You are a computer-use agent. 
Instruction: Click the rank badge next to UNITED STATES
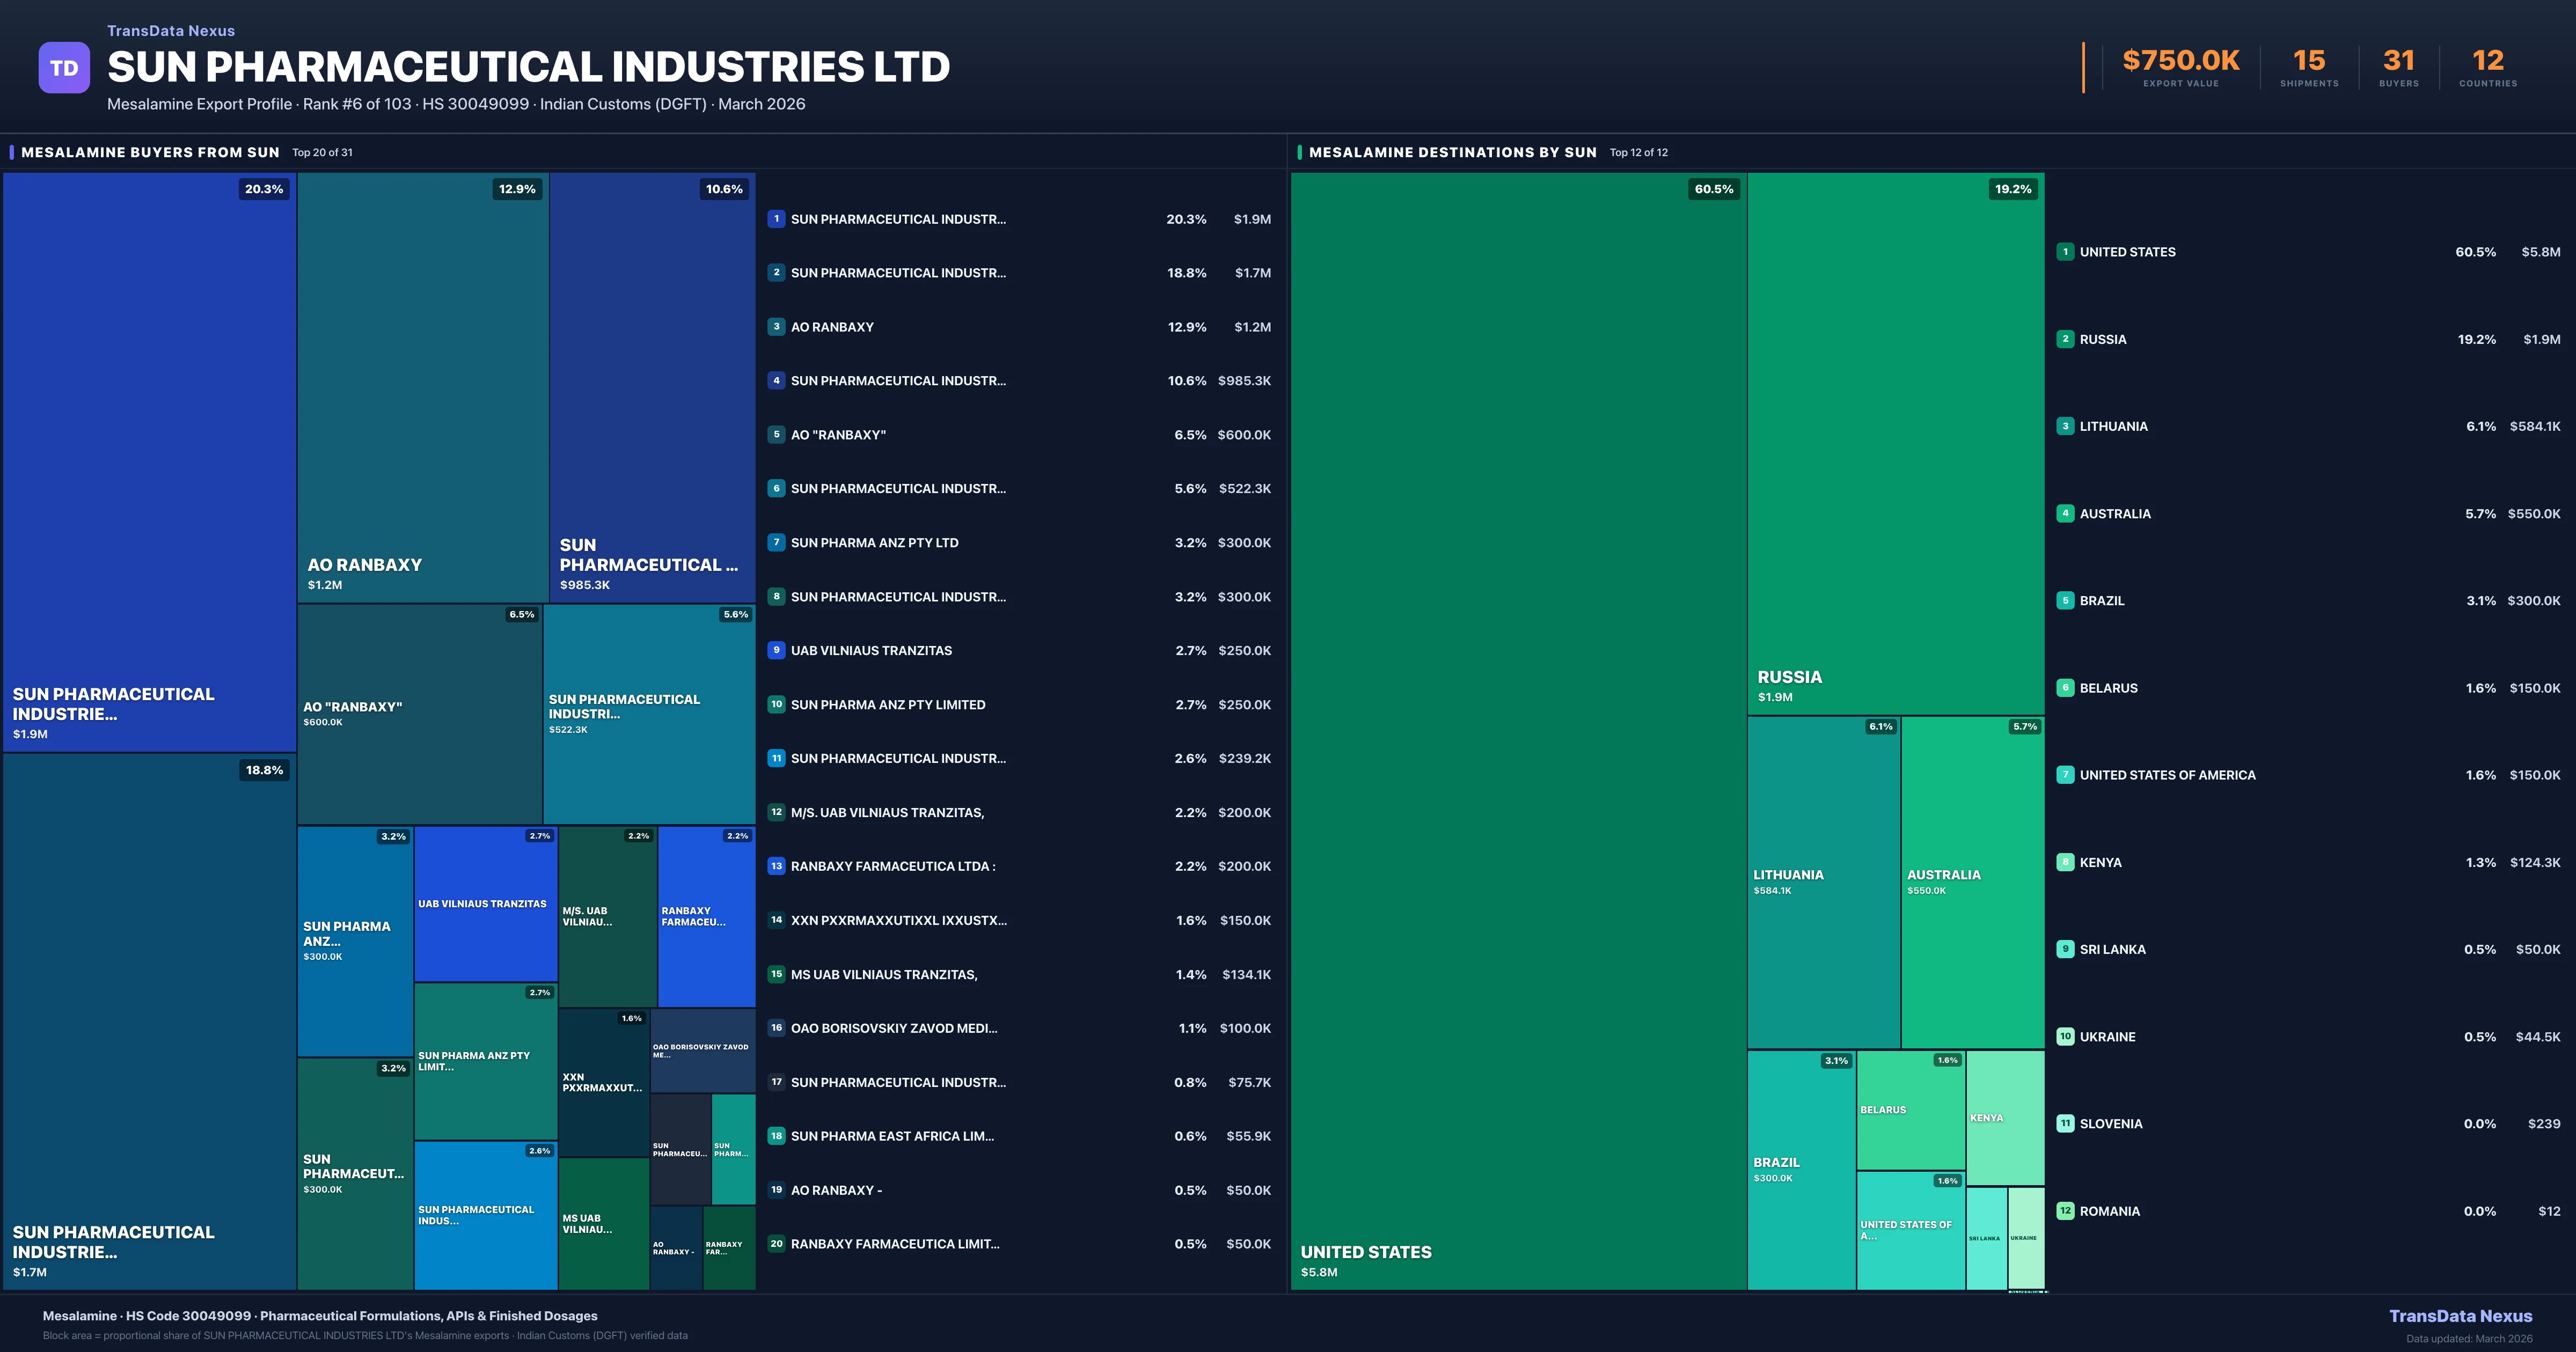tap(2065, 252)
